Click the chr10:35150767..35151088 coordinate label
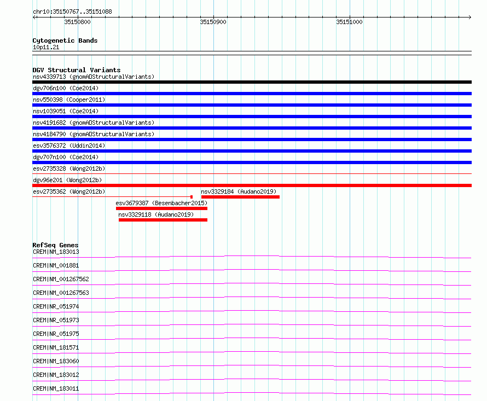Image resolution: width=487 pixels, height=401 pixels. click(72, 11)
